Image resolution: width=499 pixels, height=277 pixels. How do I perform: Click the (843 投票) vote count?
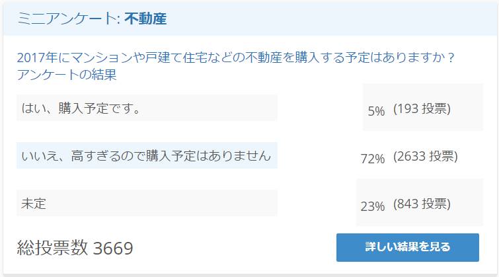422,204
